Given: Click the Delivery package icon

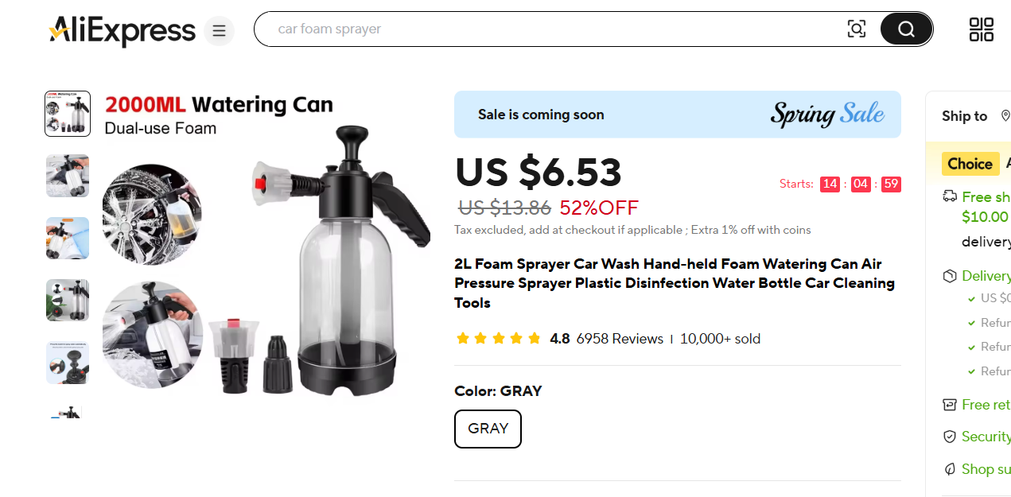Looking at the screenshot, I should (949, 276).
